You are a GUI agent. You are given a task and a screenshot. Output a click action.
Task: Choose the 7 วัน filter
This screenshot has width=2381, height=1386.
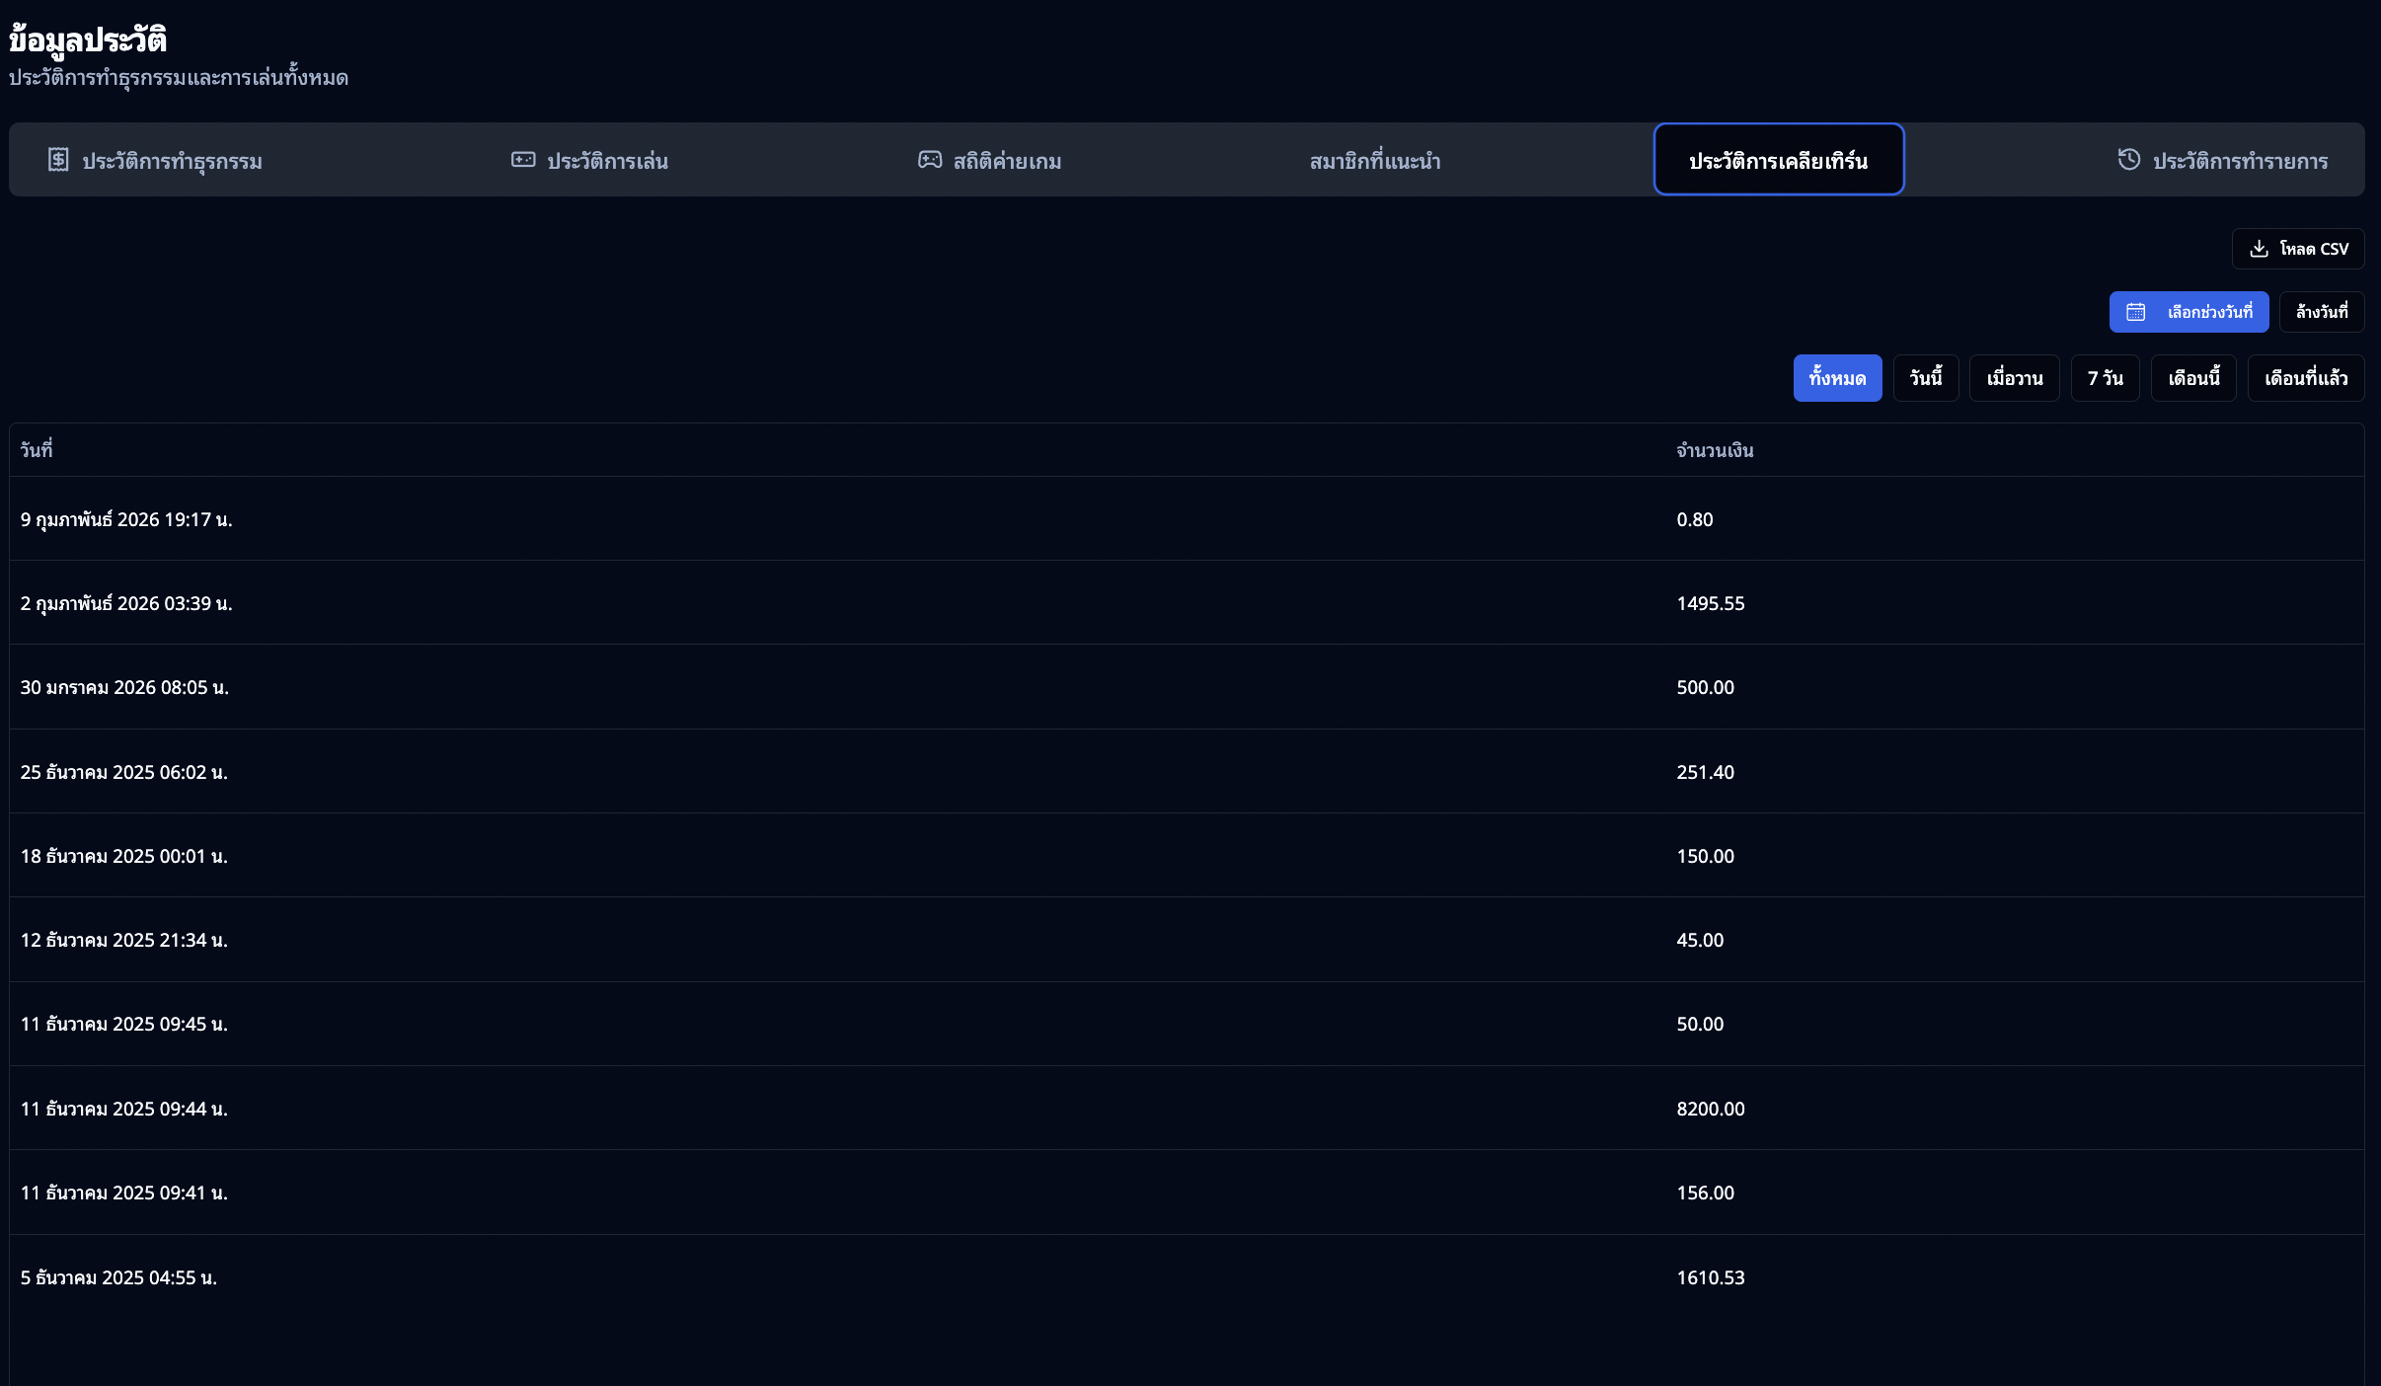2105,378
